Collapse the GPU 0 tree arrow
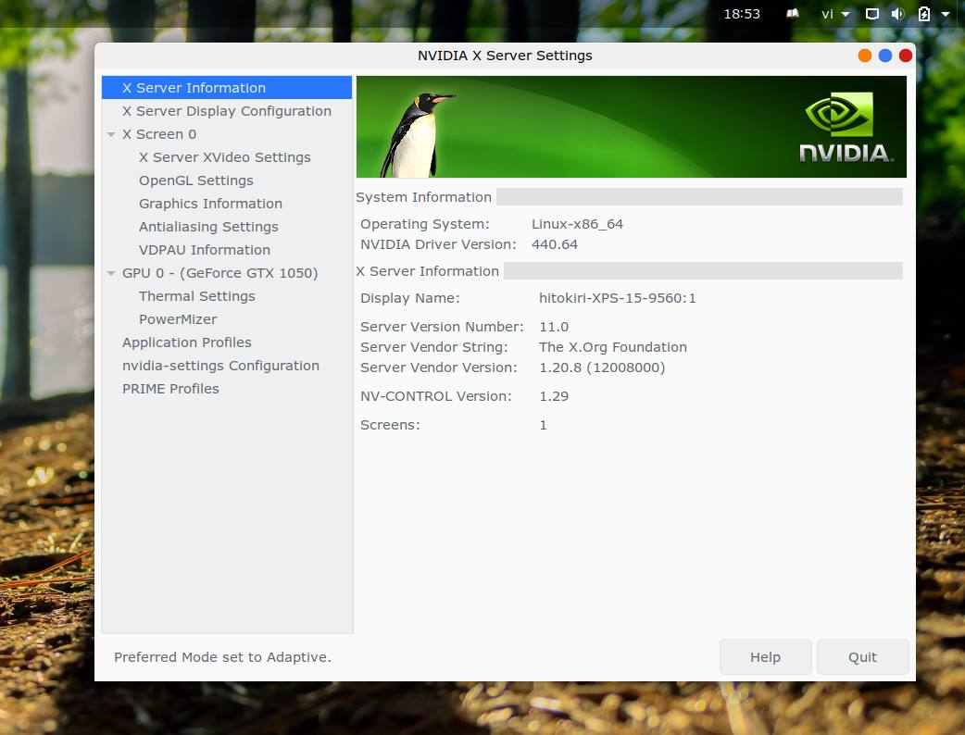The height and width of the screenshot is (735, 965). (111, 273)
